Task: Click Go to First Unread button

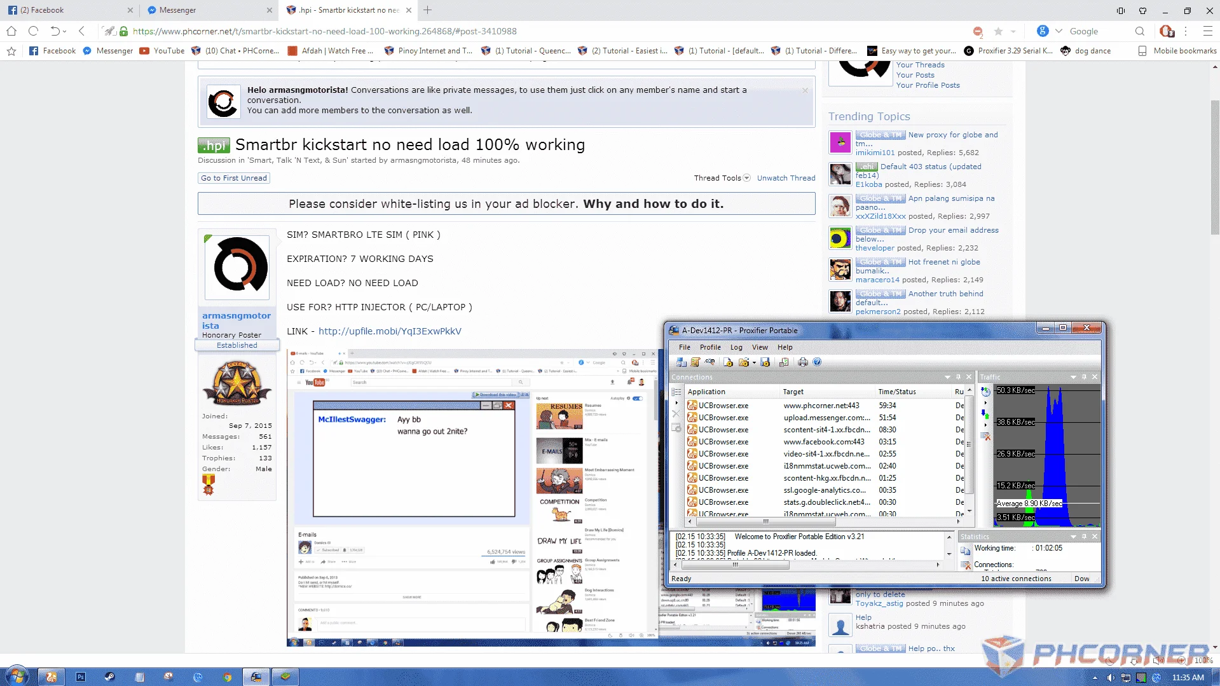Action: coord(234,178)
